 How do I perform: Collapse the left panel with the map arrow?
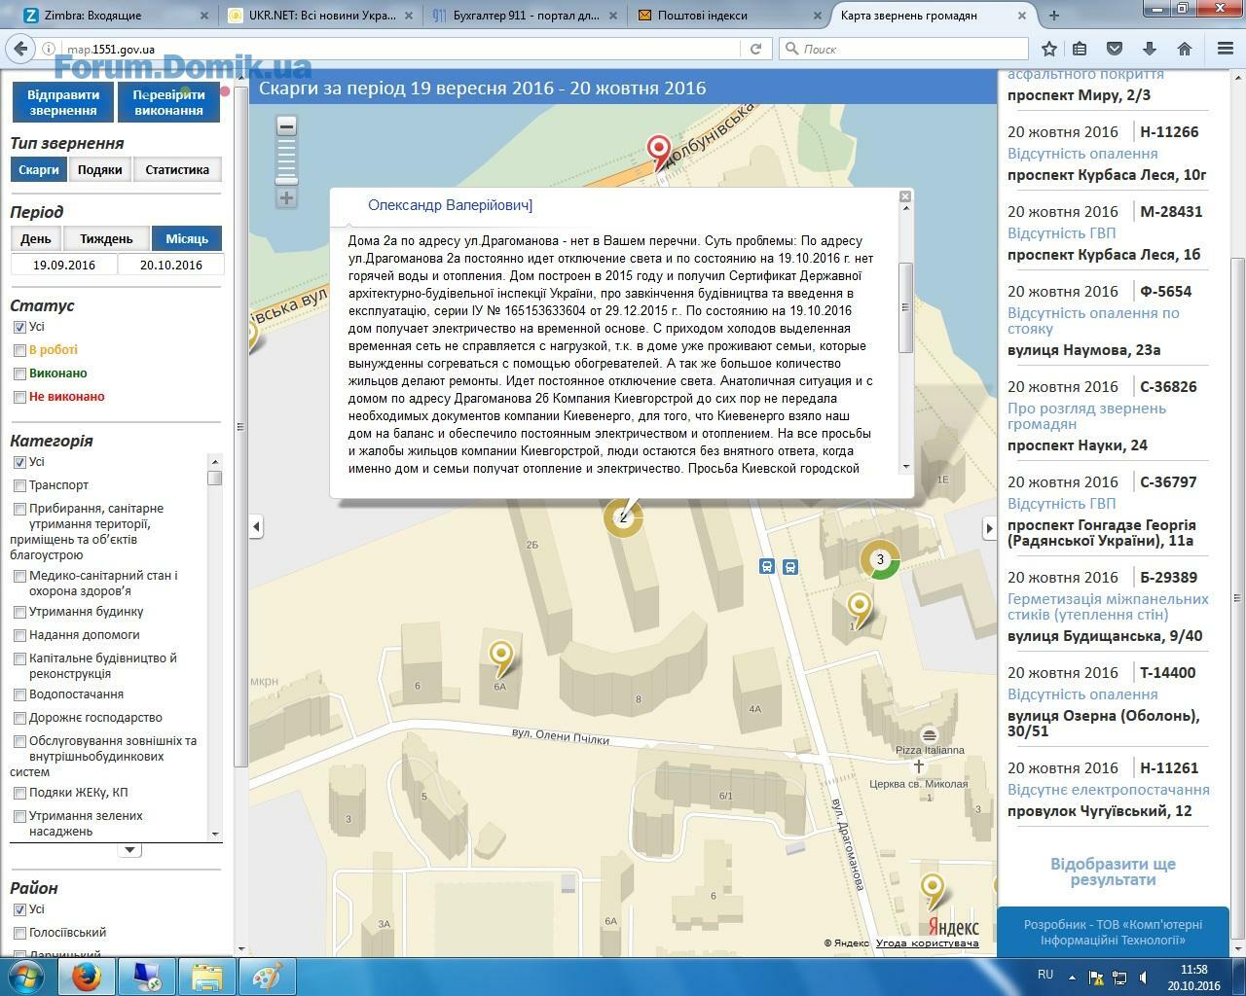pos(256,527)
